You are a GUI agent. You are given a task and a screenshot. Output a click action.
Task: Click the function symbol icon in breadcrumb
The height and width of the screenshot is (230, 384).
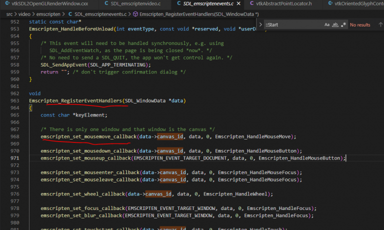point(135,14)
